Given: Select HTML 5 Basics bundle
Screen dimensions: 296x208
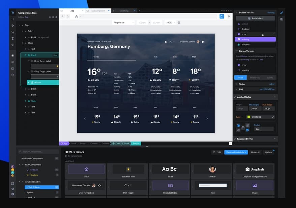Looking at the screenshot, I should 42,187.
